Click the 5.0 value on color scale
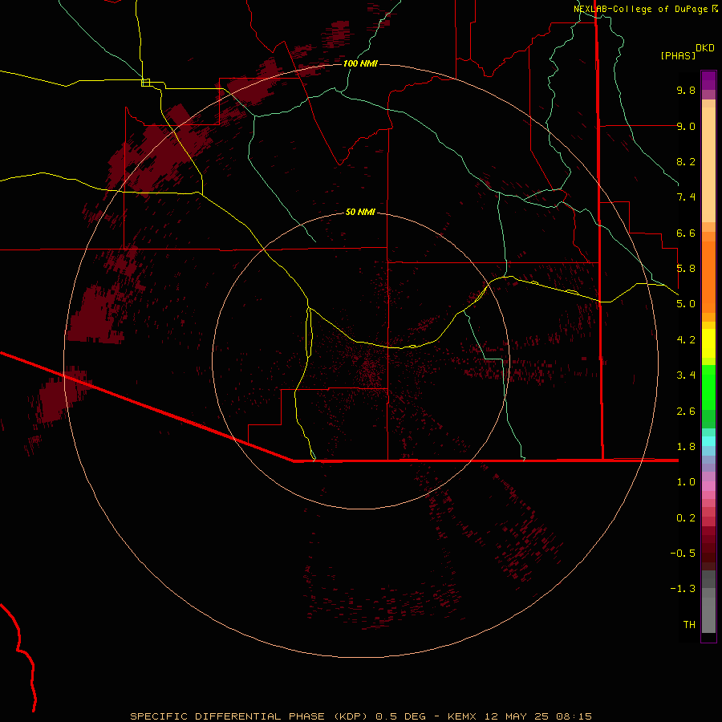Image resolution: width=722 pixels, height=722 pixels. coord(686,304)
